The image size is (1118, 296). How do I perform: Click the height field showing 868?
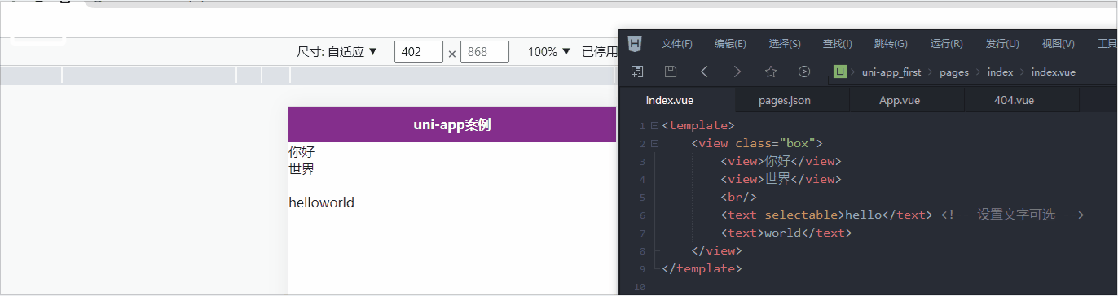[485, 52]
